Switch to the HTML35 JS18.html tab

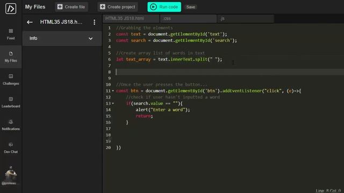(131, 19)
